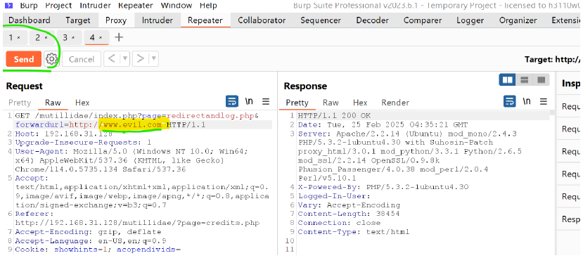Switch Response view to Hex
Viewport: 583px width, 258px height.
pyautogui.click(x=360, y=103)
